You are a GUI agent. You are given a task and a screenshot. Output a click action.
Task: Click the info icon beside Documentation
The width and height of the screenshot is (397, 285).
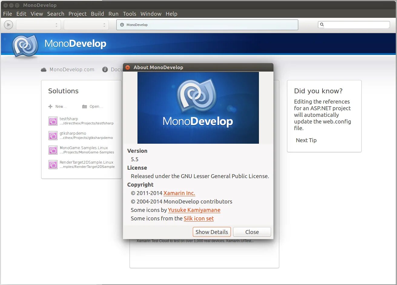pyautogui.click(x=105, y=69)
